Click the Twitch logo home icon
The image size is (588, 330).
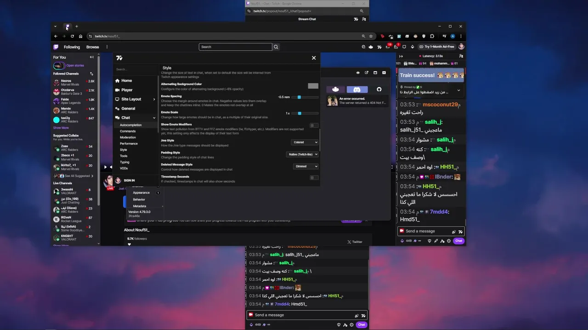click(56, 47)
